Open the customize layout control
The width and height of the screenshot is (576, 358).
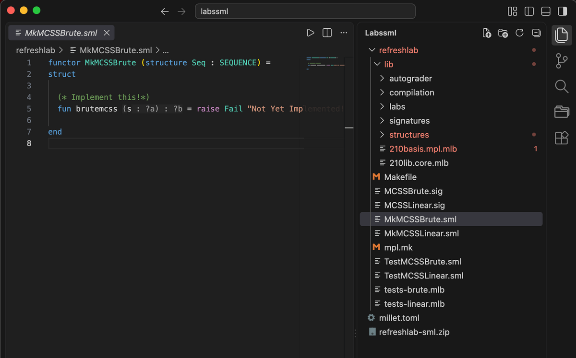pos(513,11)
